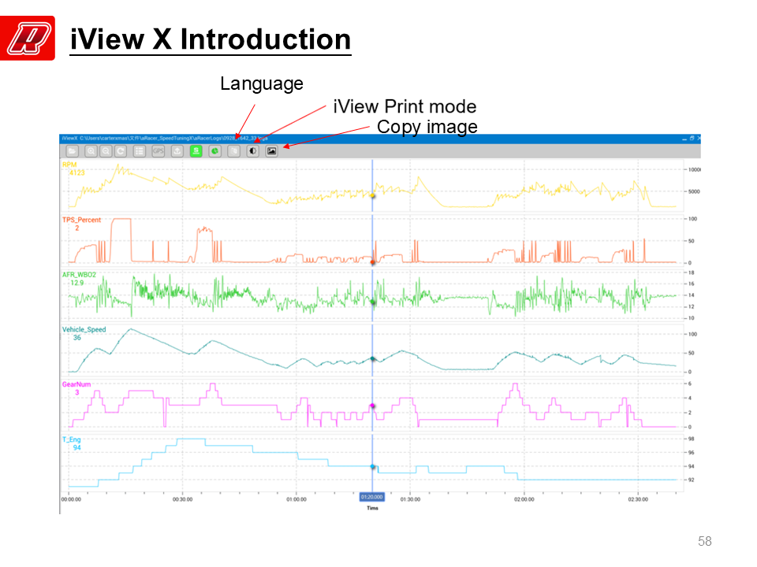Click the 00:30.00 time axis tick
757x567 pixels.
point(182,499)
